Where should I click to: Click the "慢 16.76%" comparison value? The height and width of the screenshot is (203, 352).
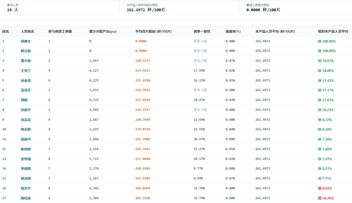point(326,198)
